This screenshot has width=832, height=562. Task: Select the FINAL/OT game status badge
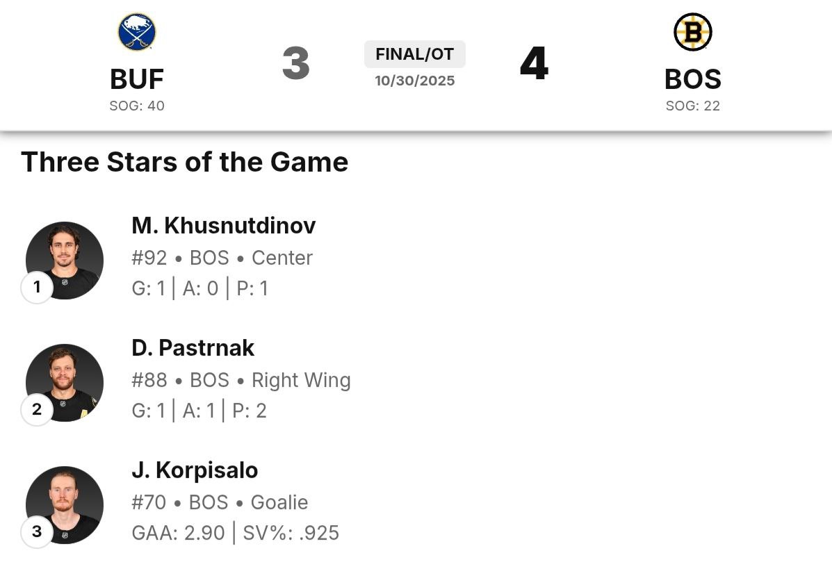click(x=414, y=54)
